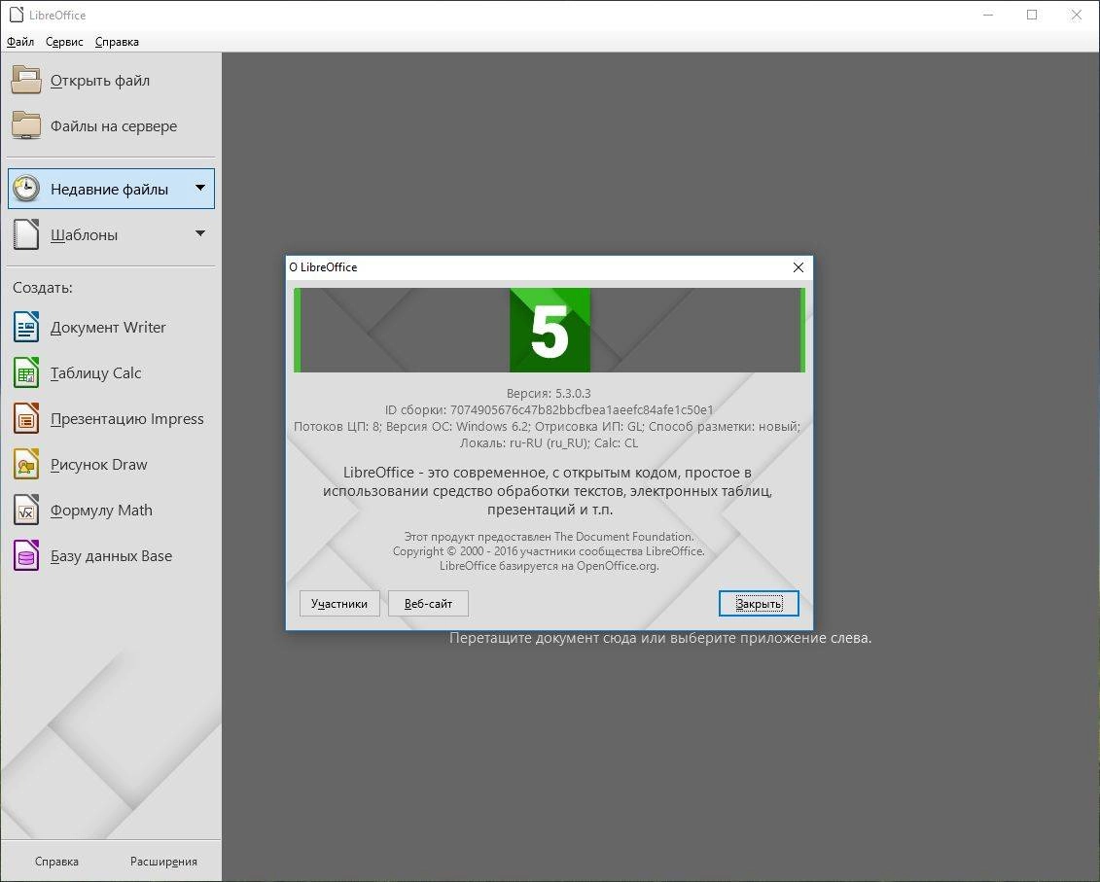Click the Writer document icon

(x=26, y=327)
